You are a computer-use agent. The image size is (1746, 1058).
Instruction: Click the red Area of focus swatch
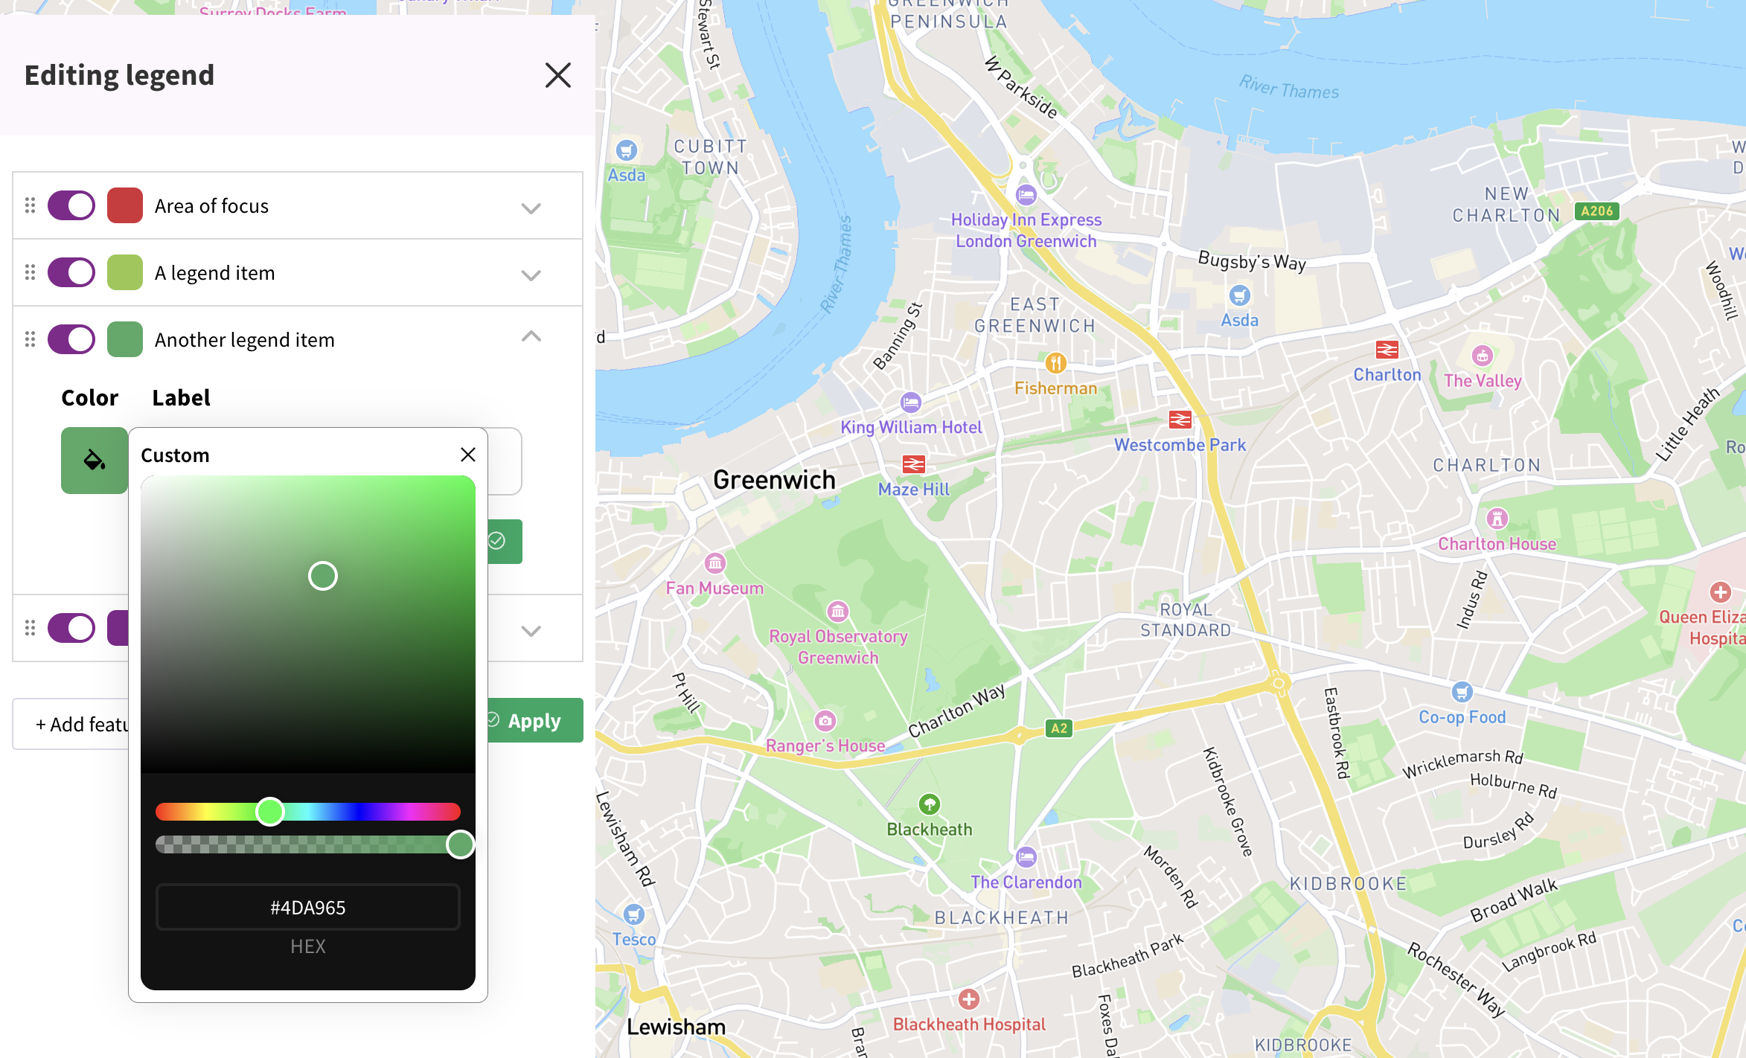pyautogui.click(x=125, y=205)
